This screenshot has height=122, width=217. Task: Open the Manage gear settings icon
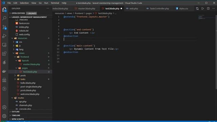(4, 116)
